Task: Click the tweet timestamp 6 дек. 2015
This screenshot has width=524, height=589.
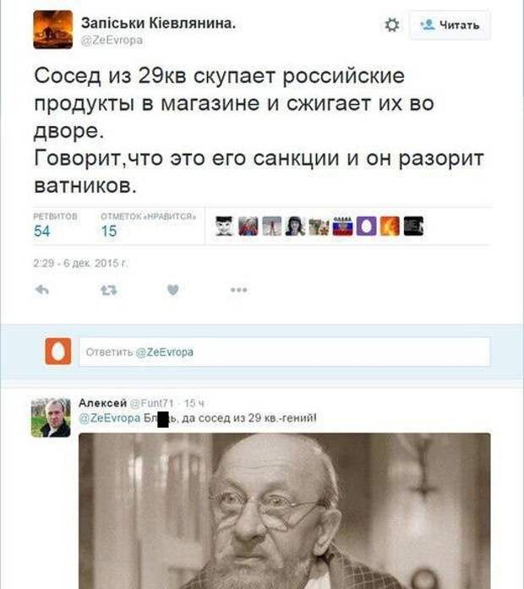Action: pos(81,264)
